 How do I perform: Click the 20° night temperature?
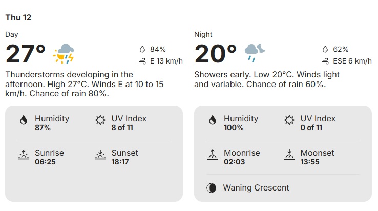215,54
